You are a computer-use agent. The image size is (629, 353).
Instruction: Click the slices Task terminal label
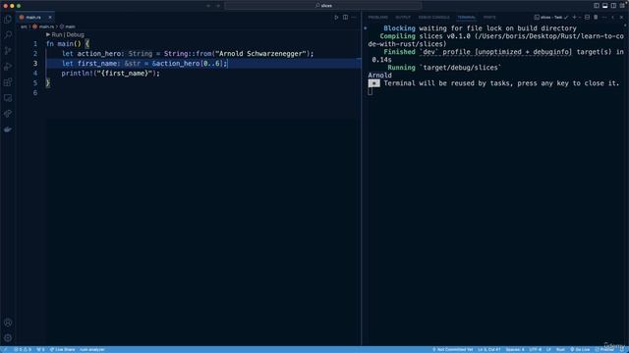pyautogui.click(x=551, y=18)
